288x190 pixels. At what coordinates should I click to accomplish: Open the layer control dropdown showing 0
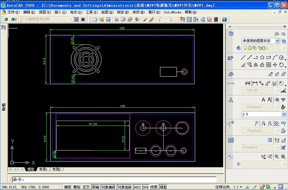click(264, 48)
